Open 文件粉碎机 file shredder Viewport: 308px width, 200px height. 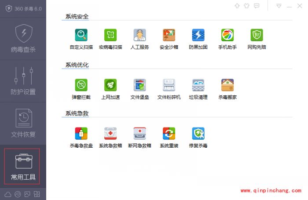click(169, 89)
